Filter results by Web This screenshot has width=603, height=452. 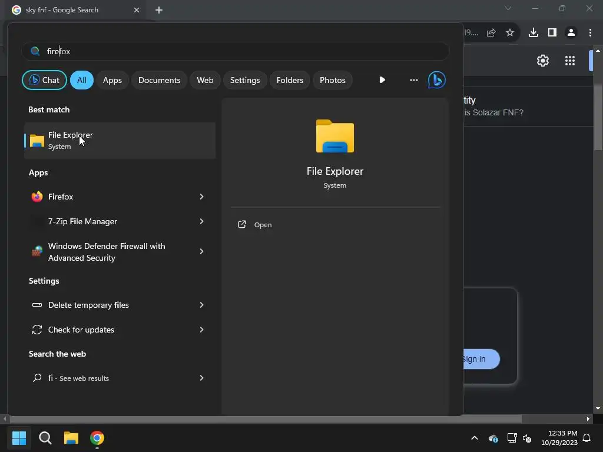[x=205, y=80]
